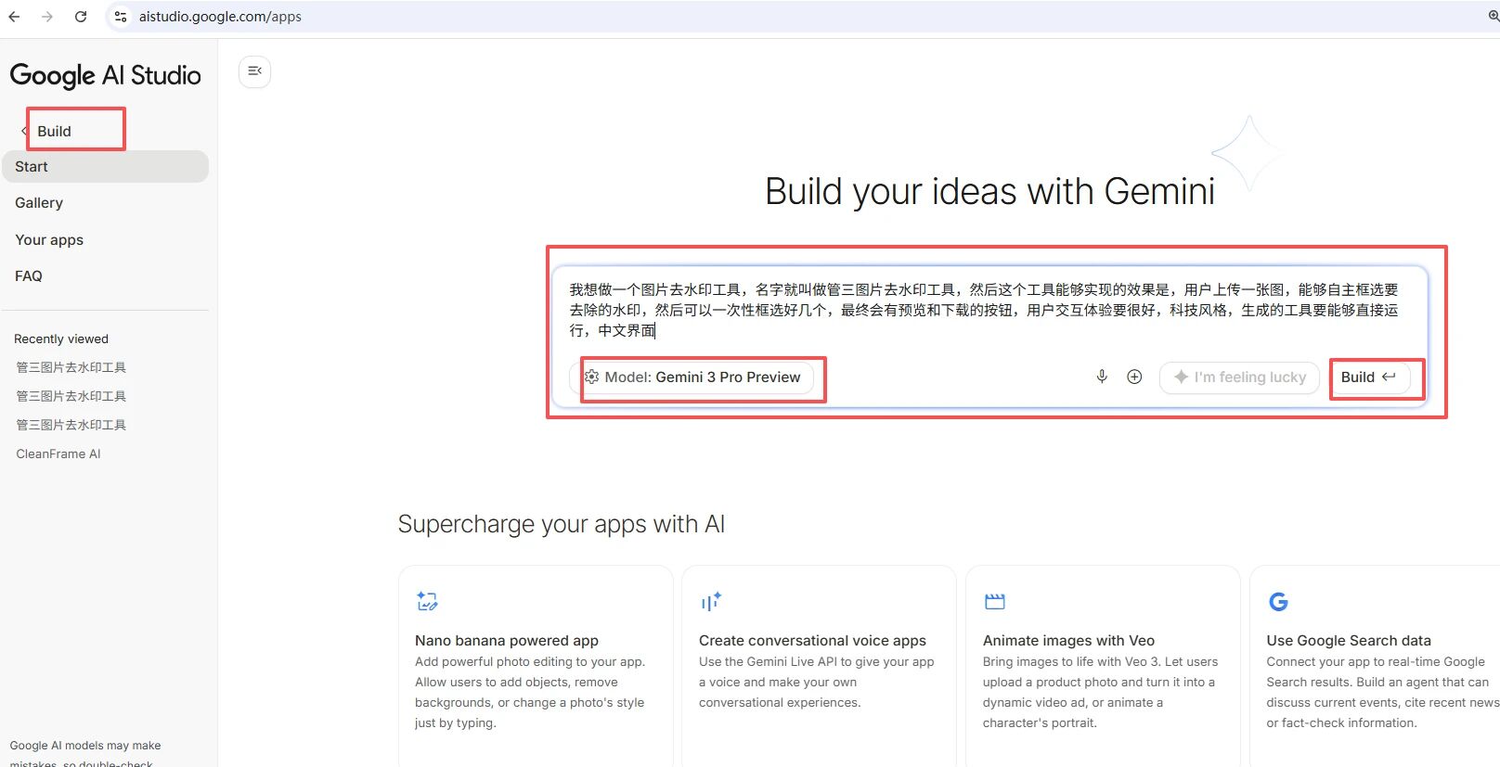
Task: Open third recently viewed 管三图片去水印工具
Action: click(71, 425)
